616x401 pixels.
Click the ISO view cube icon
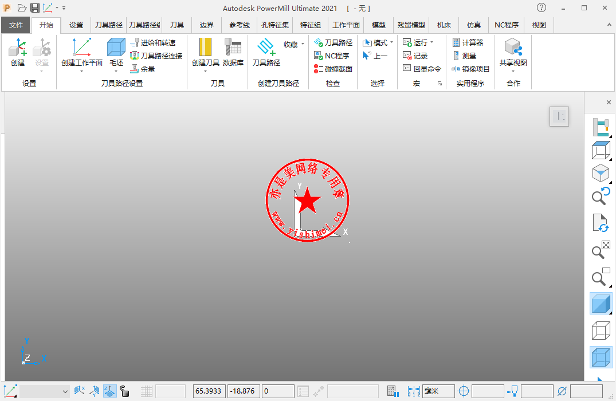601,151
